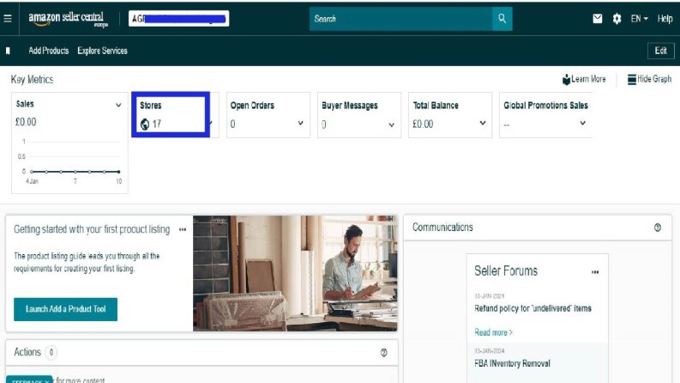Click the Key Metrics heading

pos(32,80)
